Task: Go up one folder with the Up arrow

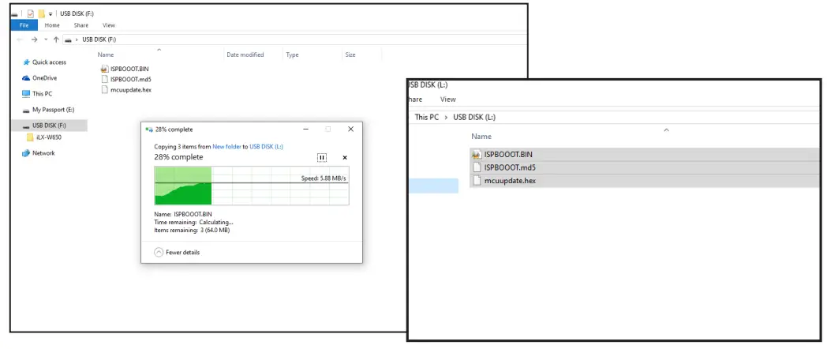Action: click(x=56, y=39)
